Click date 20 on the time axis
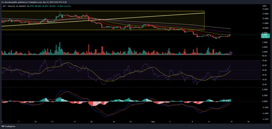The height and width of the screenshot is (129, 272). pyautogui.click(x=91, y=122)
